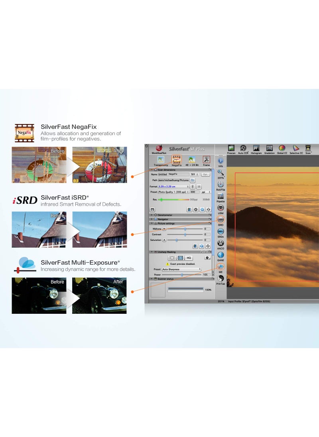The image size is (319, 437).
Task: Expand the Navigator section
Action: click(x=152, y=219)
